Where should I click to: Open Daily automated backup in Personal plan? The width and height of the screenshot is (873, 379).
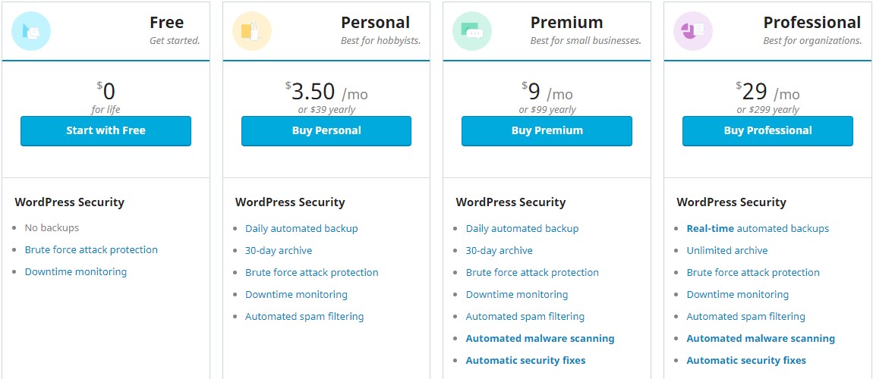click(302, 228)
